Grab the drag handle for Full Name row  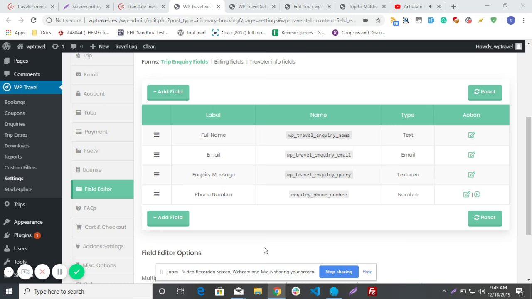156,135
